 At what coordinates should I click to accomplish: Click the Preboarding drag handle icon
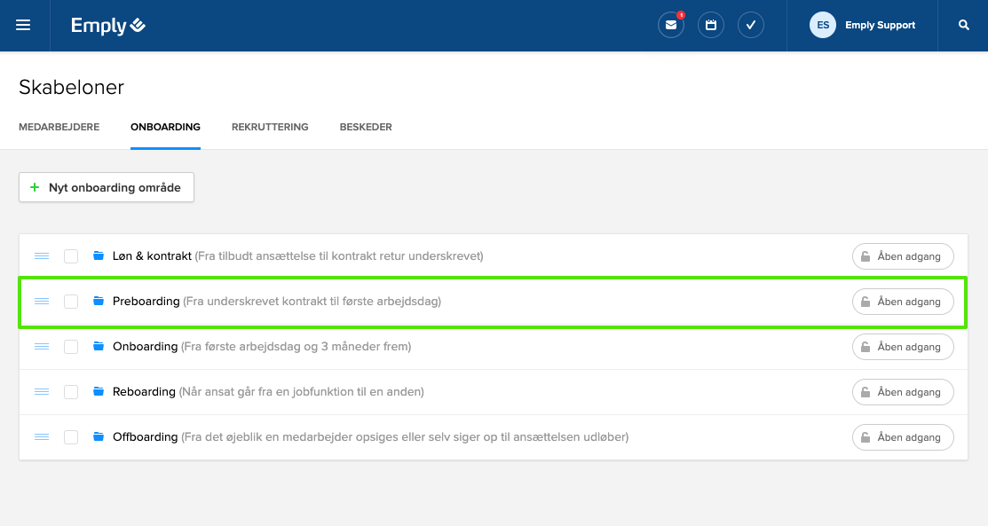[42, 302]
